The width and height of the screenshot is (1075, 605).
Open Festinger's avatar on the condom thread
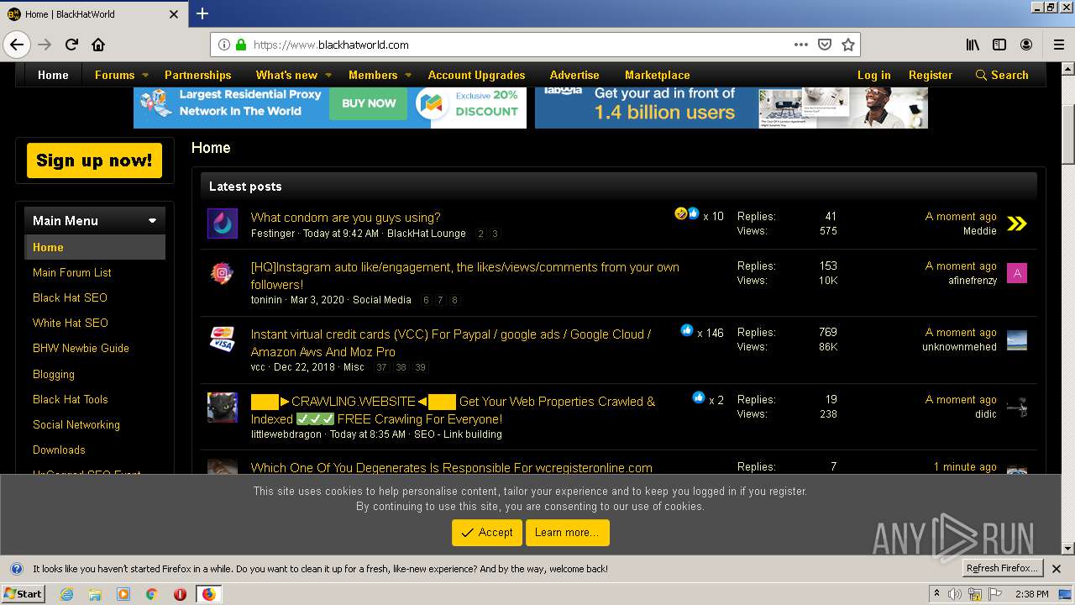[x=223, y=224]
